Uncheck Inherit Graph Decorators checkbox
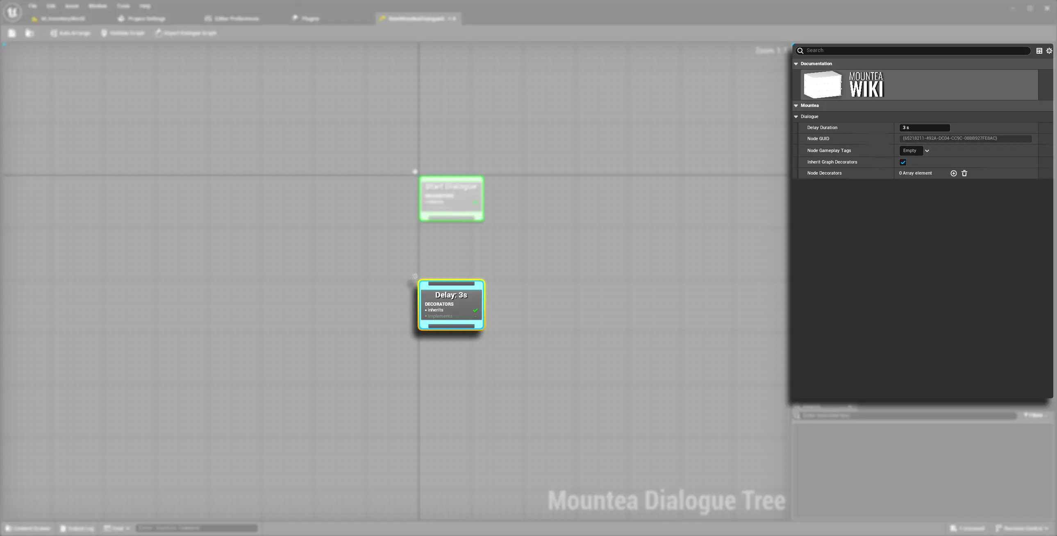Screen dimensions: 1057x536 [x=902, y=163]
